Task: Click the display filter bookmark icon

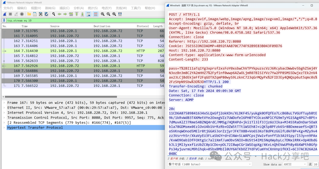Action: [4, 21]
